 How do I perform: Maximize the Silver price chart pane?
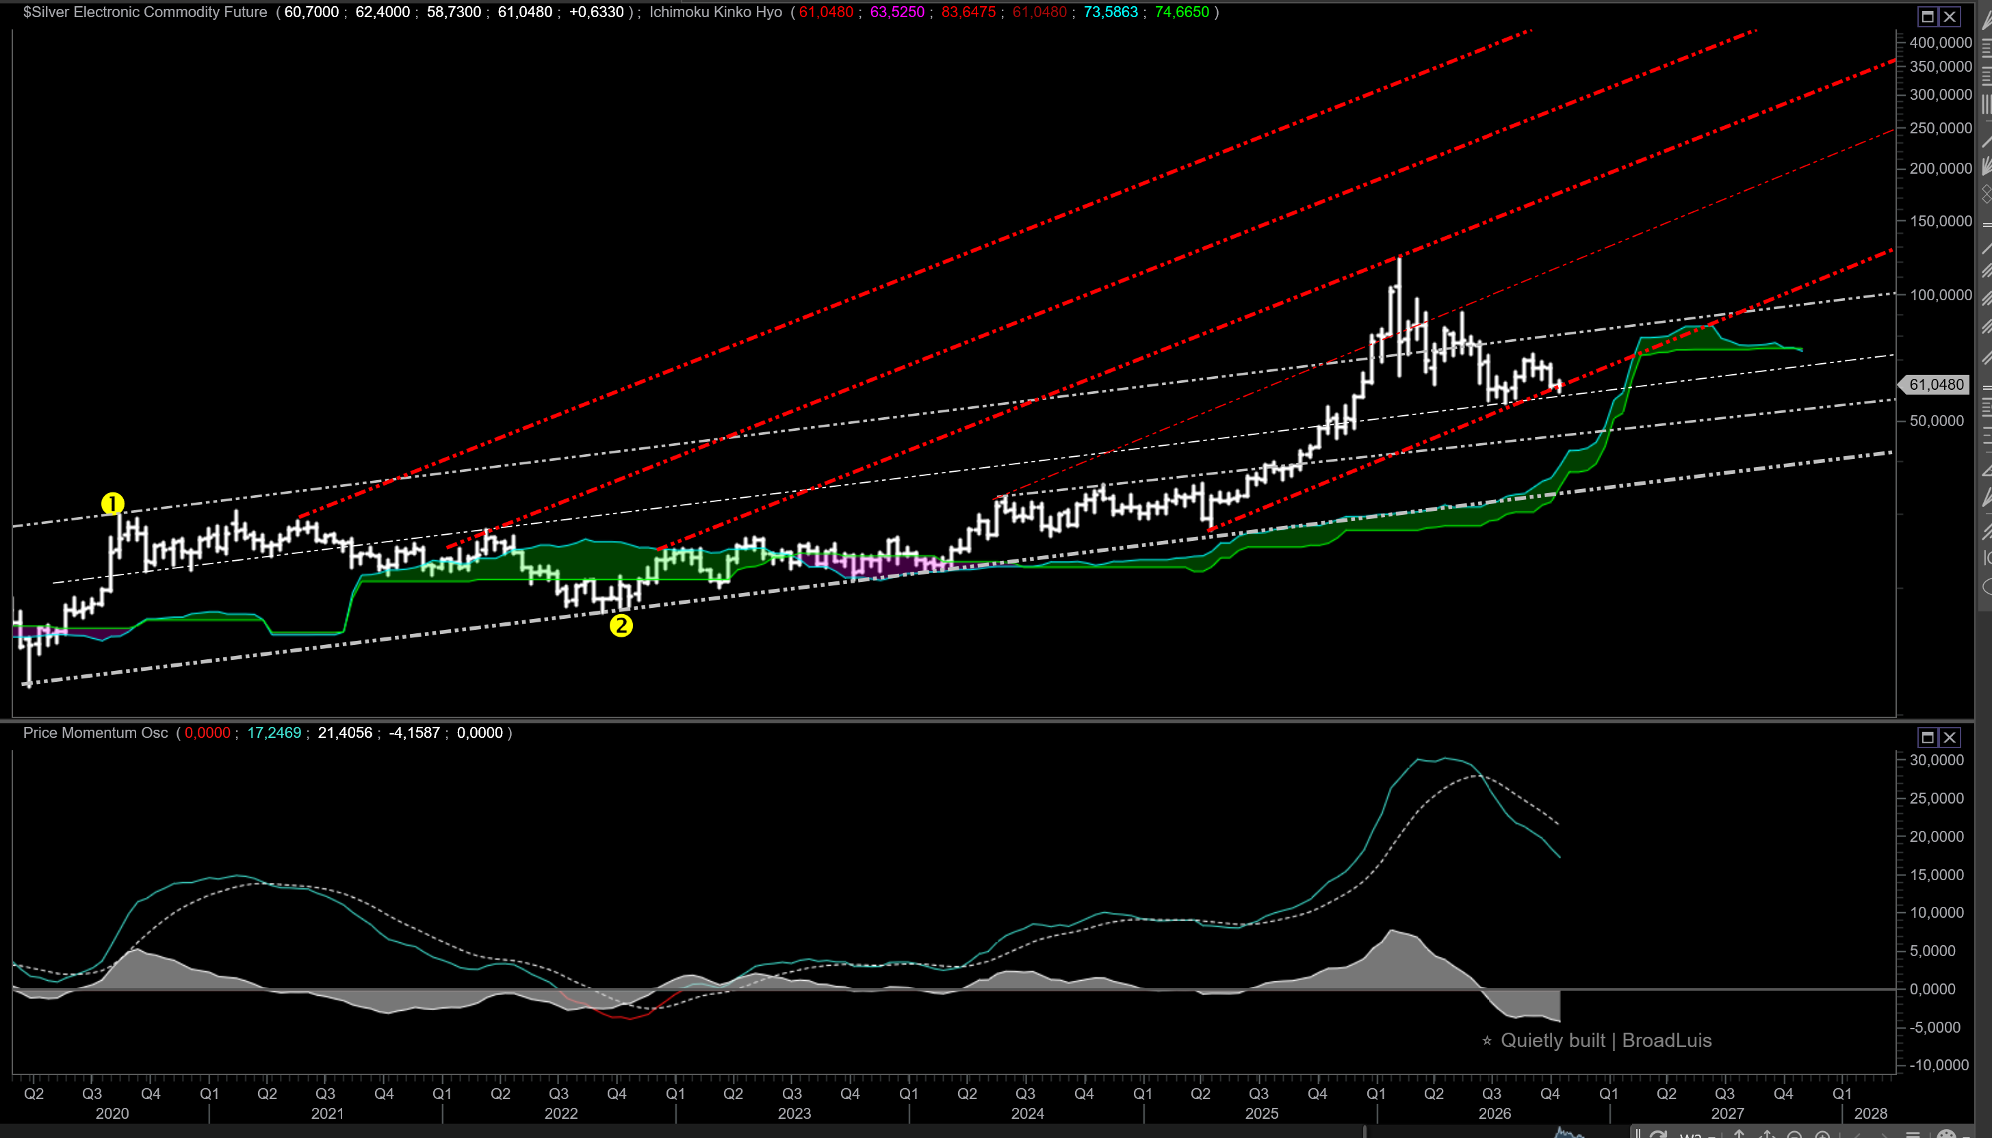[x=1927, y=16]
